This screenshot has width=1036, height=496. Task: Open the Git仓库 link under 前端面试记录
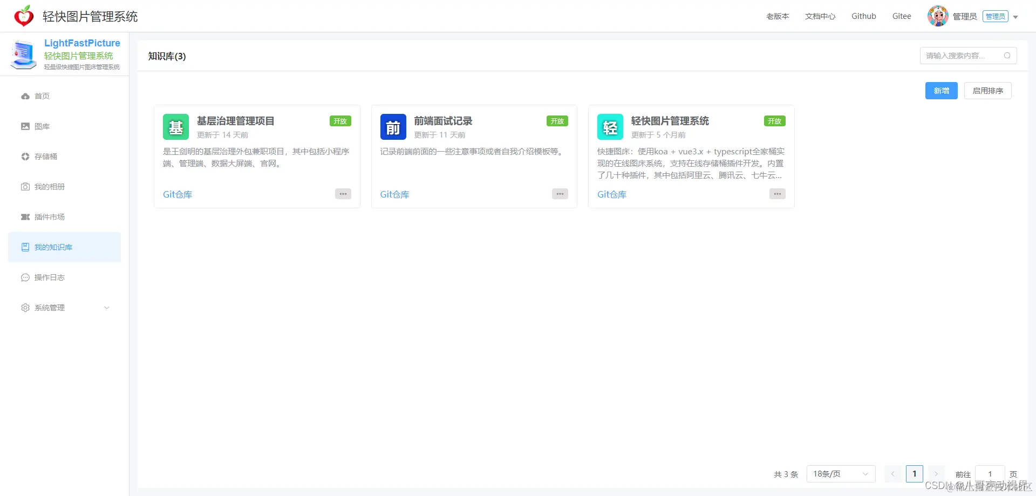coord(394,194)
